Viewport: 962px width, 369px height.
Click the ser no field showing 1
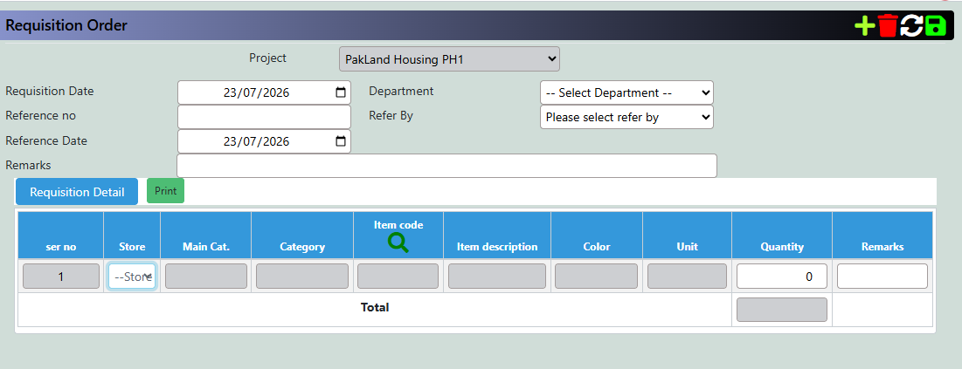pyautogui.click(x=61, y=277)
